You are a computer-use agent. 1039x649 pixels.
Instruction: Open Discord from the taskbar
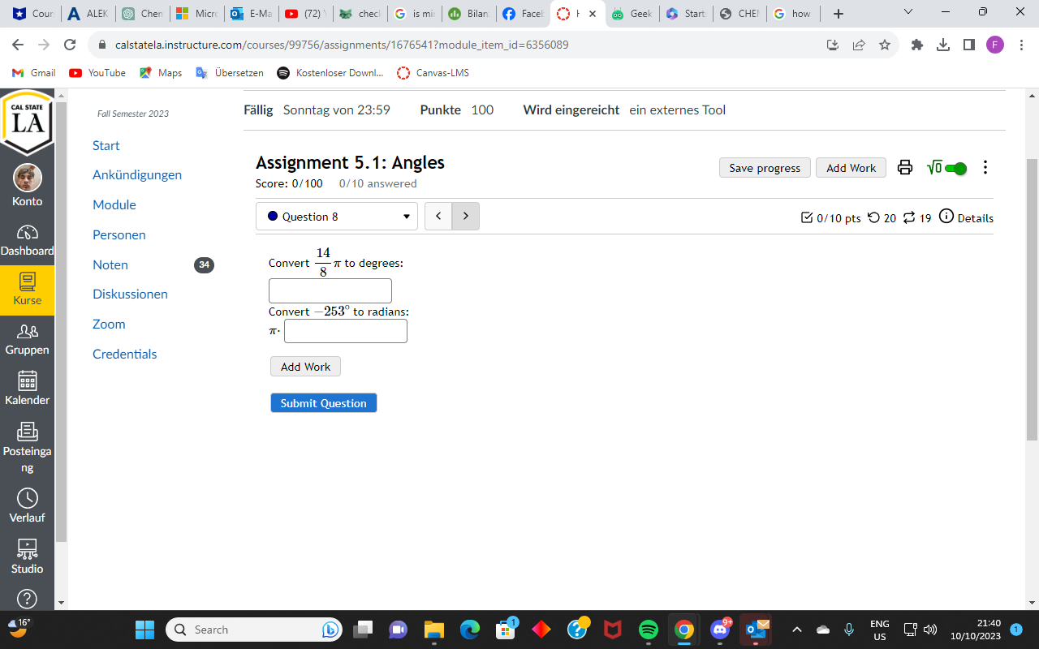[720, 630]
